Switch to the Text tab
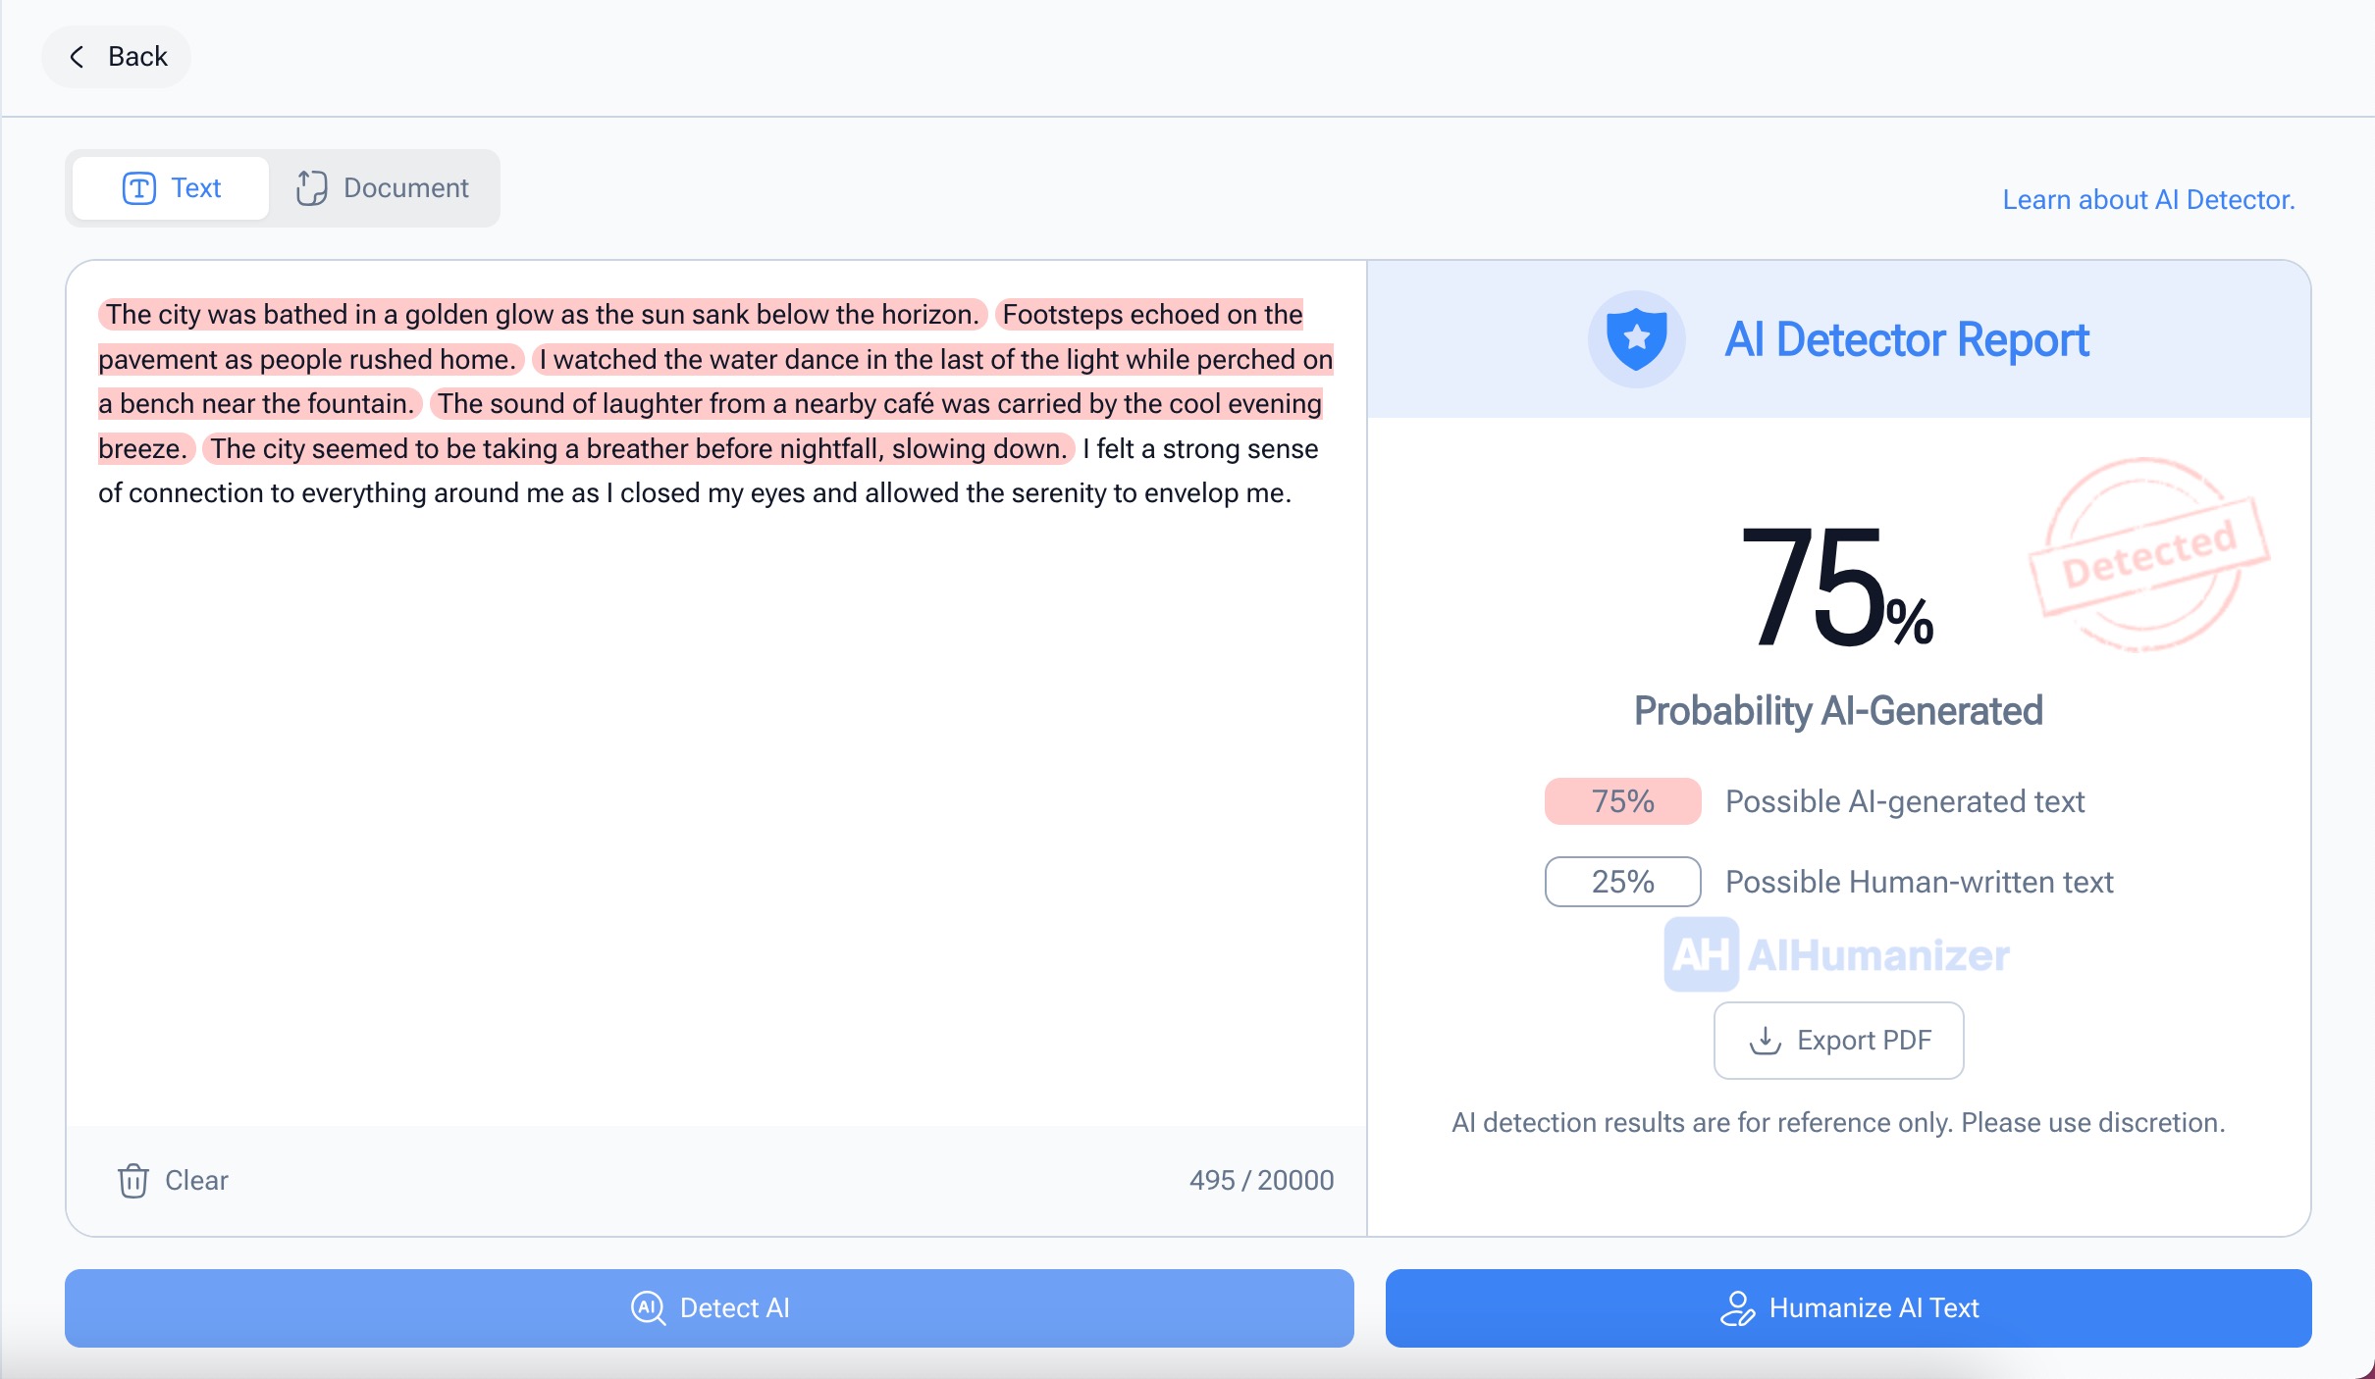This screenshot has height=1379, width=2375. (172, 188)
